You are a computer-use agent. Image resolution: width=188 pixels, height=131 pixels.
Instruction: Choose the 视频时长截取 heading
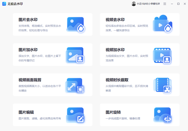(117, 80)
